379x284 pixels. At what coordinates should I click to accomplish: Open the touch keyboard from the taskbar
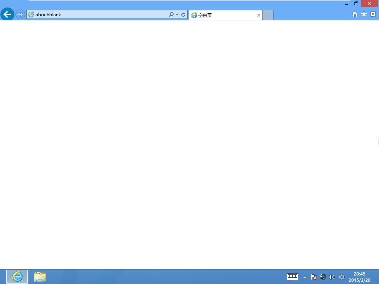(292, 277)
